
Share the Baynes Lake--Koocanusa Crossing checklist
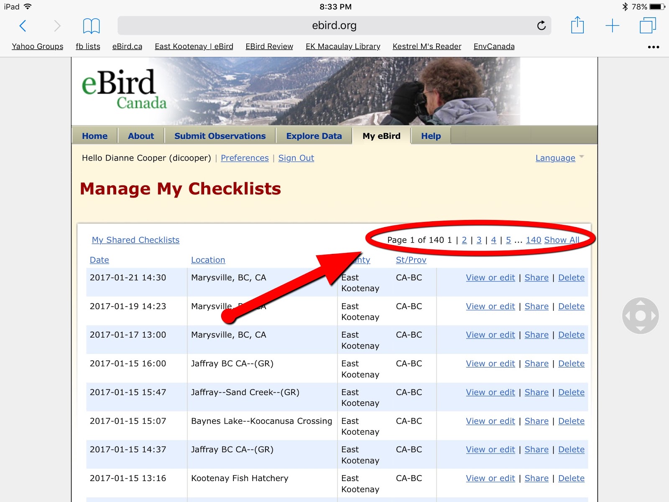(x=536, y=421)
